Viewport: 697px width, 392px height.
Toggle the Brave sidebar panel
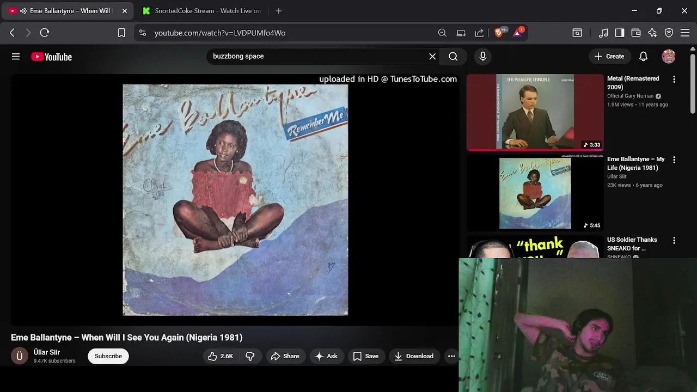[620, 33]
